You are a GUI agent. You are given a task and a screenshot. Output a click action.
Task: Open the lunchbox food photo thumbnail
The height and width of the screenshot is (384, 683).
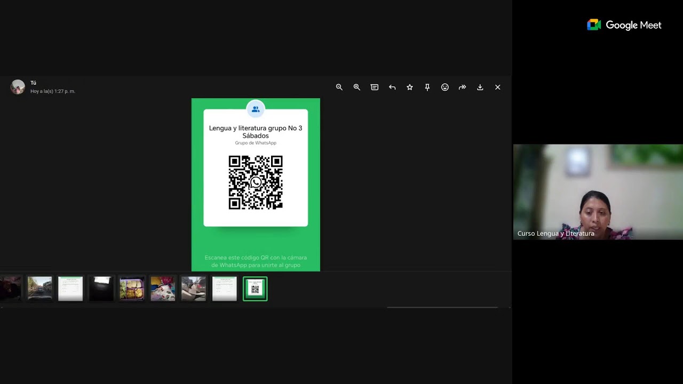(132, 289)
